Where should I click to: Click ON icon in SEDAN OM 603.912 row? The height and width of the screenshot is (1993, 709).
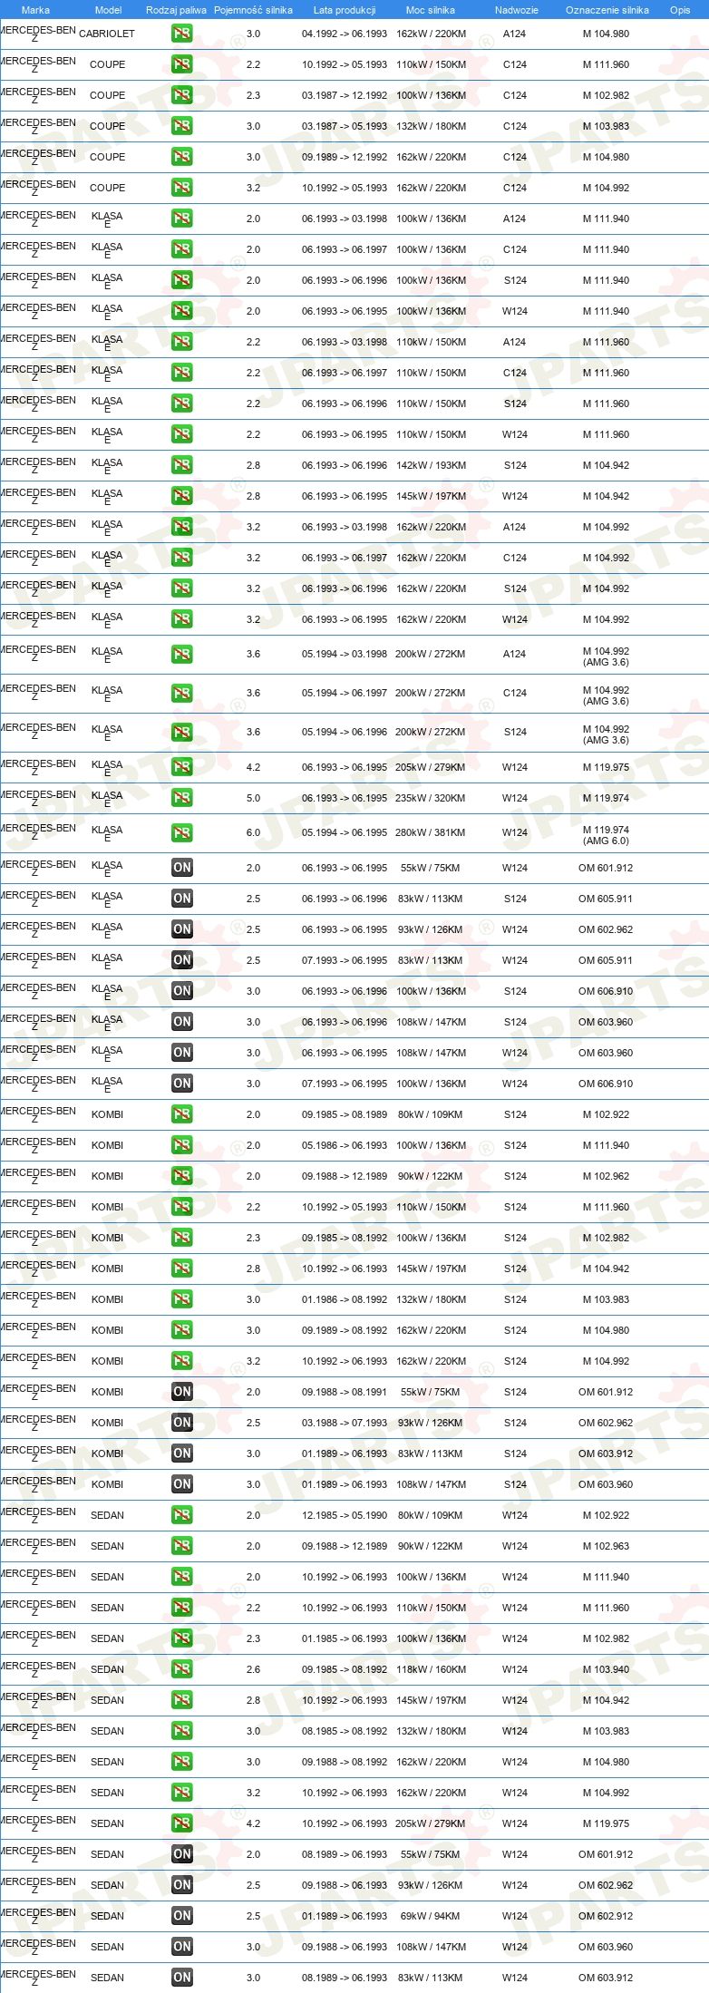[181, 1978]
